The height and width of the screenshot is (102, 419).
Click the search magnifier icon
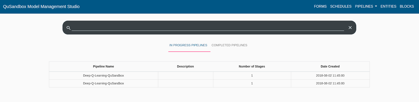tap(69, 28)
